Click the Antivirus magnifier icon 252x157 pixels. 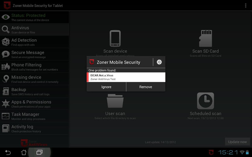(x=6, y=30)
